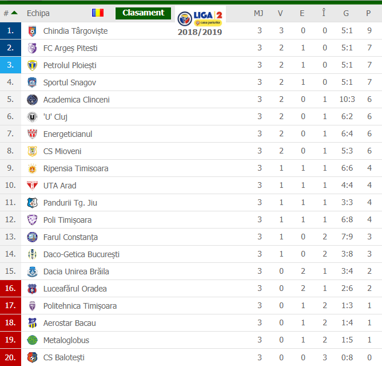382x366 pixels.
Task: Click the Liga 2 league logo
Action: pyautogui.click(x=200, y=18)
